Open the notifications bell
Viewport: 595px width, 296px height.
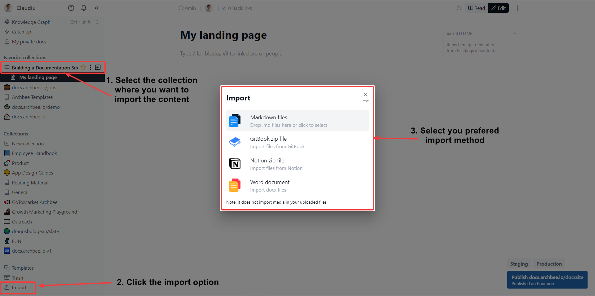tap(84, 8)
